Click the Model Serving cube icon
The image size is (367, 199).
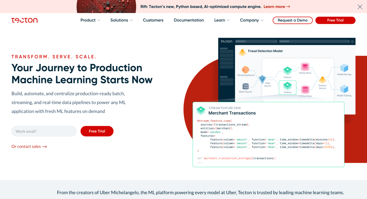tap(344, 68)
